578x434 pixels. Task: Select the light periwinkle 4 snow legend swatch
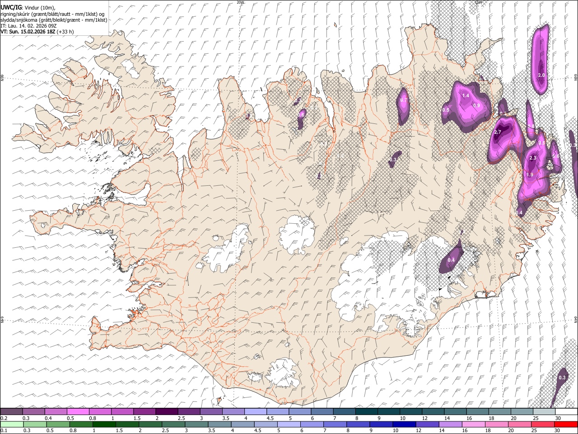(255, 411)
